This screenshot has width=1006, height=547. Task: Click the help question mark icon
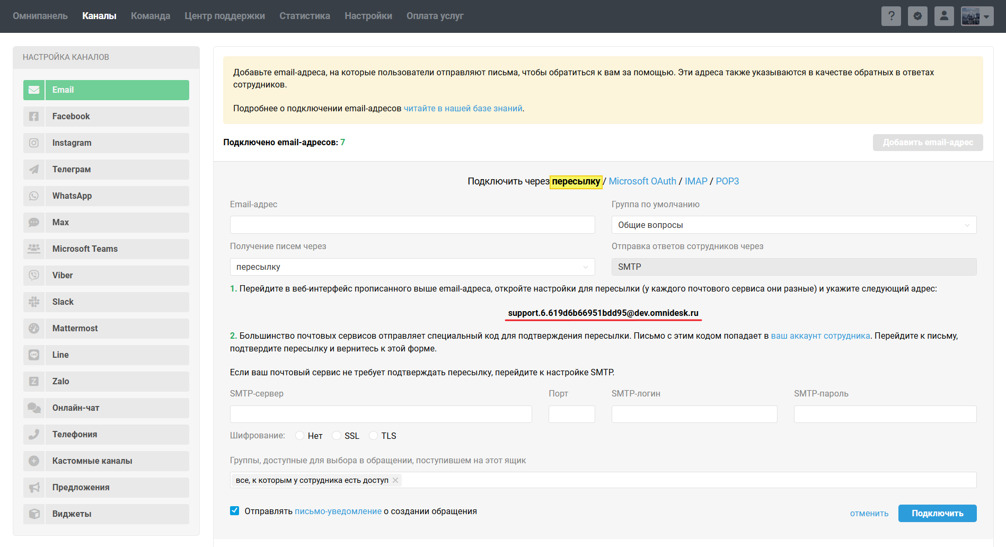click(x=891, y=16)
